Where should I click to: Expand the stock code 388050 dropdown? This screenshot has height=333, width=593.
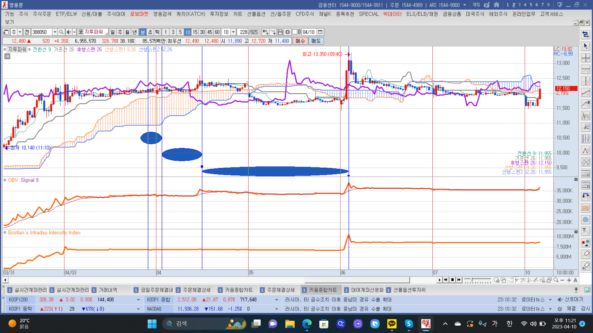(55, 32)
